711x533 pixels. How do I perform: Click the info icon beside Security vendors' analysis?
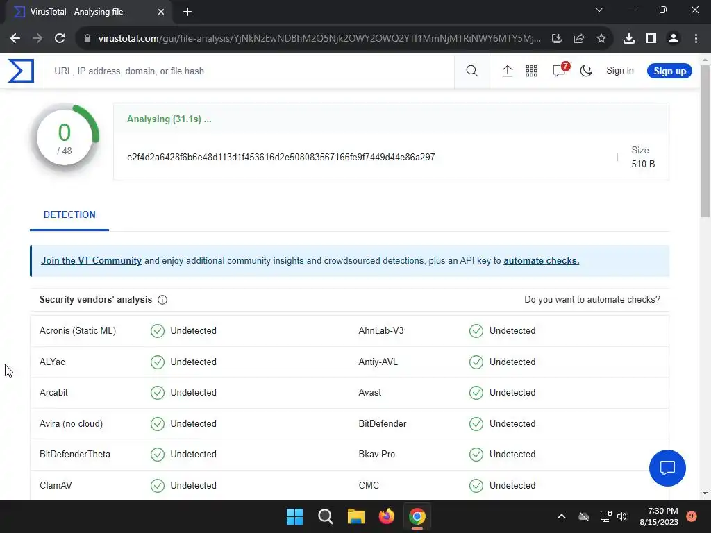pos(162,300)
